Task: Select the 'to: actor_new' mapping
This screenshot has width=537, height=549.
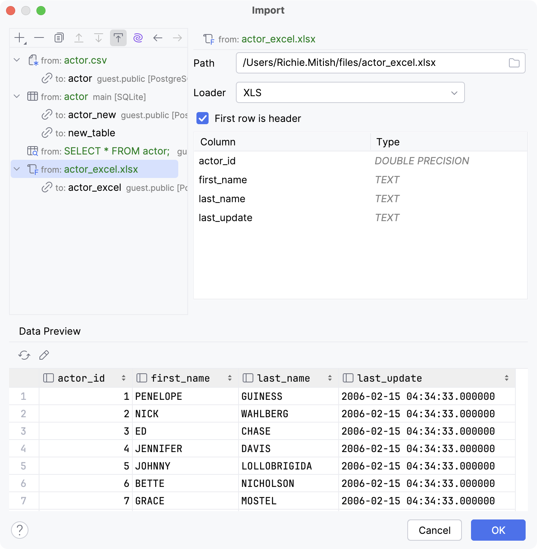Action: pyautogui.click(x=92, y=115)
